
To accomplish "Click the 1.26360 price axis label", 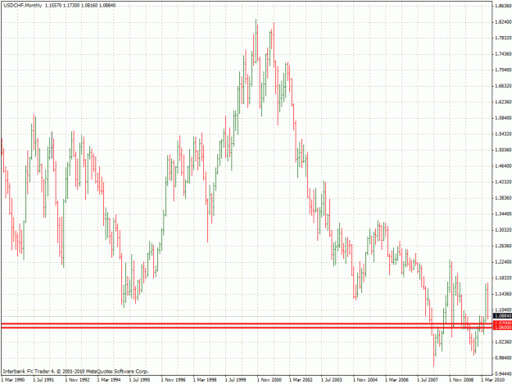I will tap(503, 246).
